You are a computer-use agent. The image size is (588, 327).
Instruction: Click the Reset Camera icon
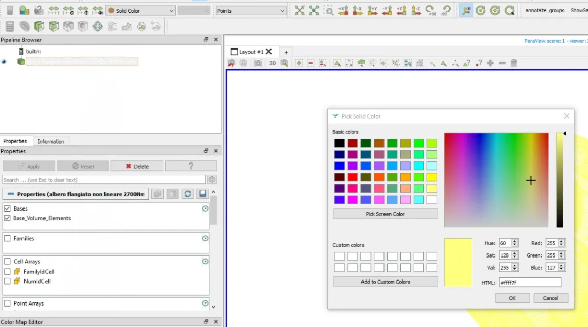(x=299, y=10)
